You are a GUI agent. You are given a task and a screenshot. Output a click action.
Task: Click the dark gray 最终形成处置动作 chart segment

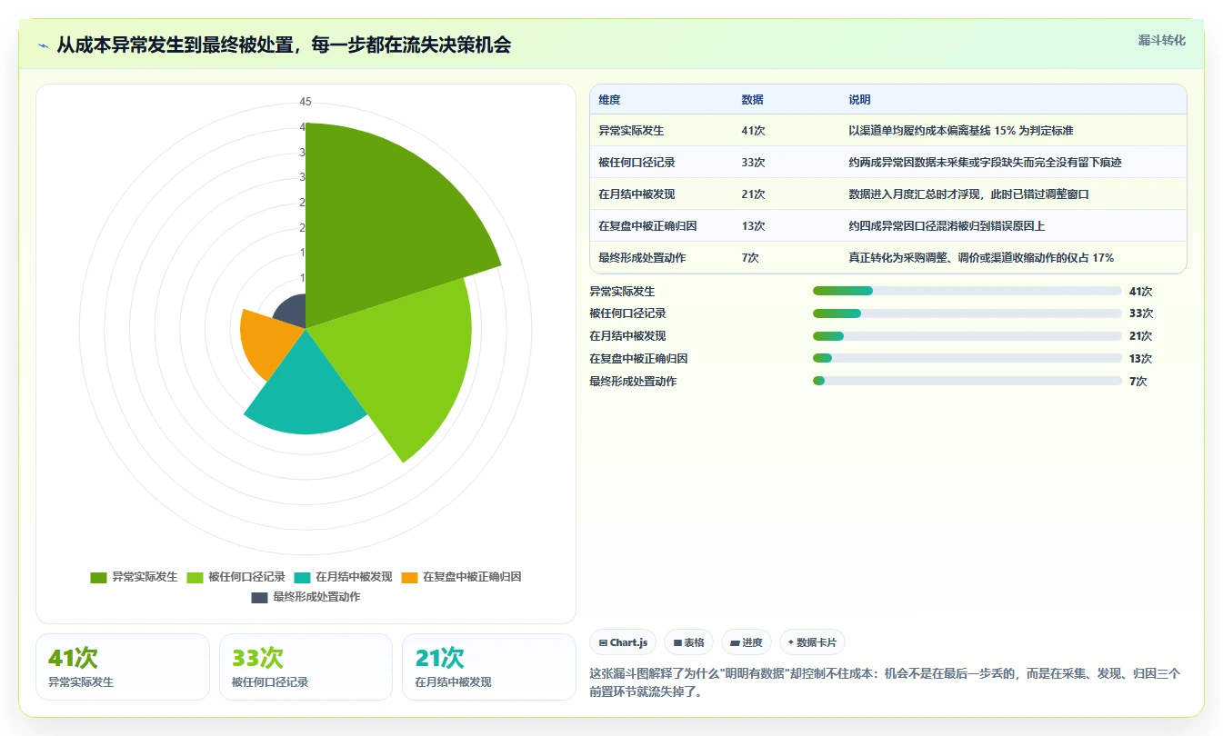click(x=293, y=313)
